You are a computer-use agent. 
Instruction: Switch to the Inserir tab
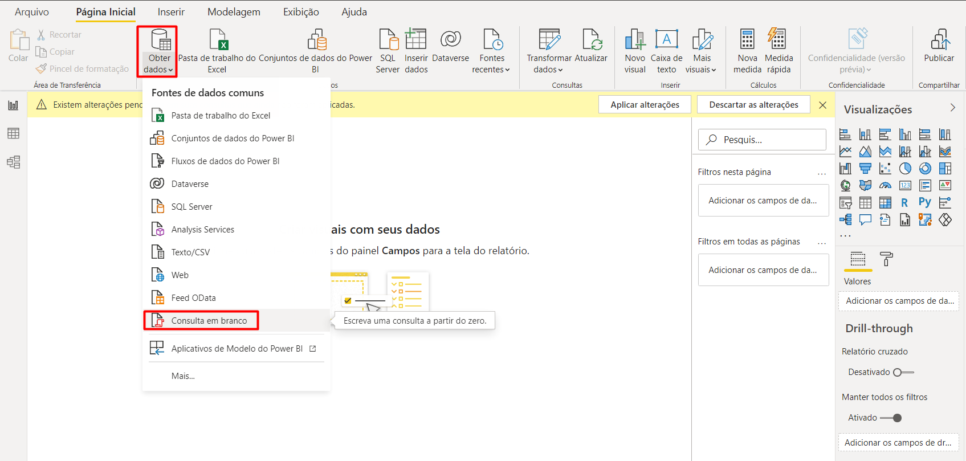click(x=171, y=12)
